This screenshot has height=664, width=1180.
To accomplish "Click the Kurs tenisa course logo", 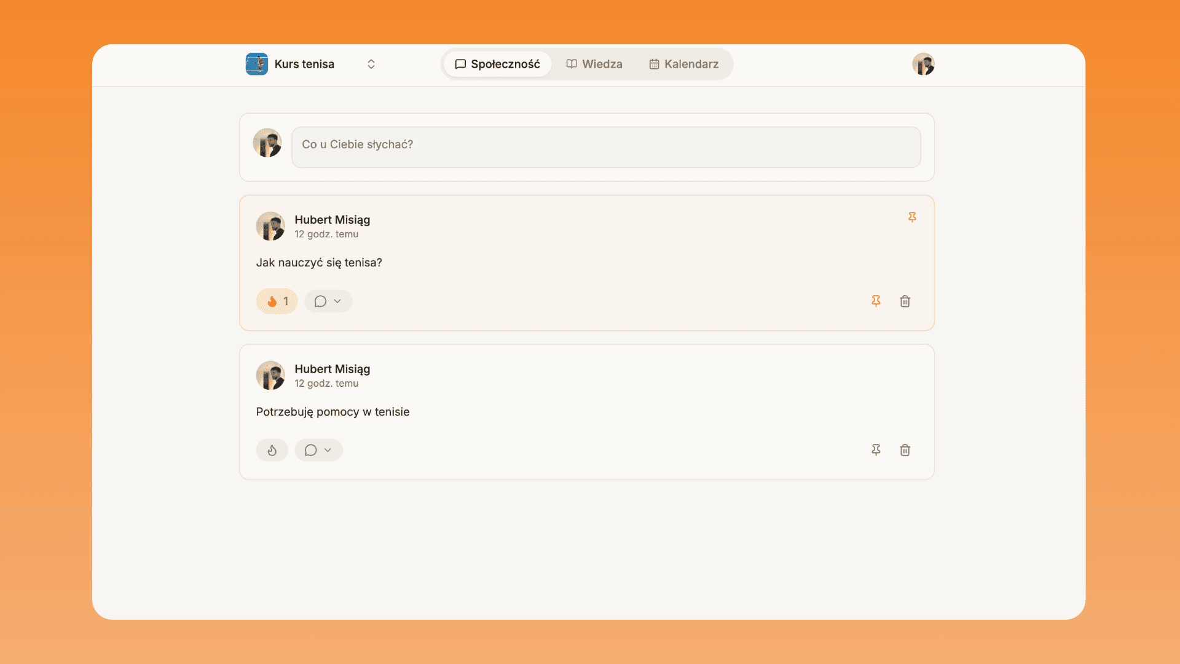I will [257, 64].
